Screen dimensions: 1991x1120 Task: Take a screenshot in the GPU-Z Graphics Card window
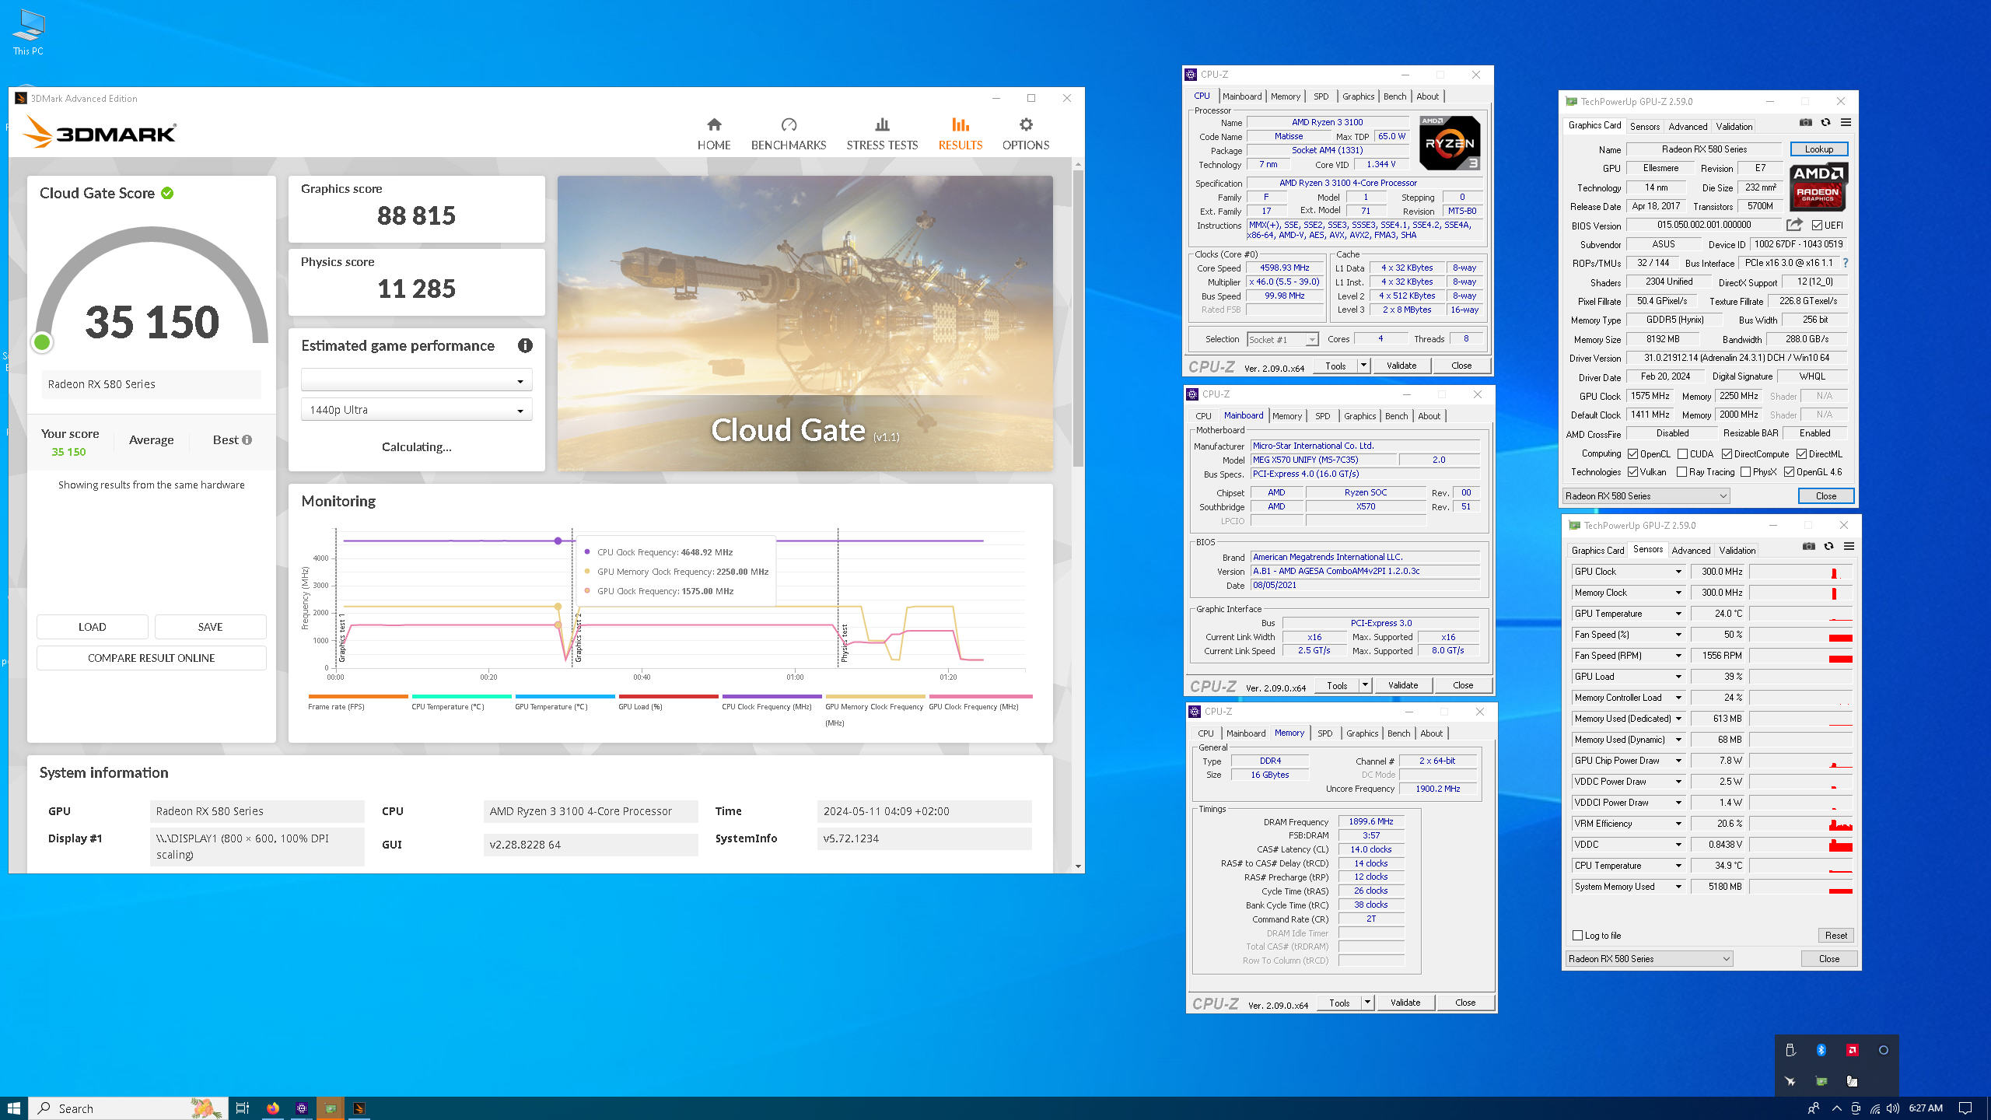click(1805, 123)
